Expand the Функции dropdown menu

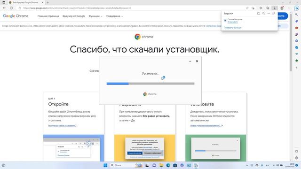(x=95, y=16)
